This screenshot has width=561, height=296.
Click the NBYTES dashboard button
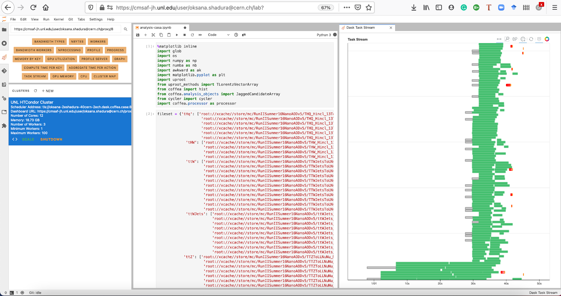[77, 41]
